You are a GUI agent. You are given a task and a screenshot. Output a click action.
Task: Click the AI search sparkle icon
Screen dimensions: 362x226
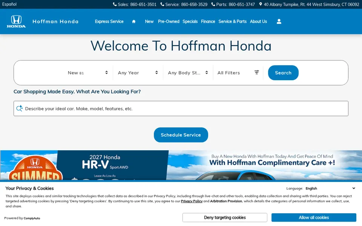point(19,108)
